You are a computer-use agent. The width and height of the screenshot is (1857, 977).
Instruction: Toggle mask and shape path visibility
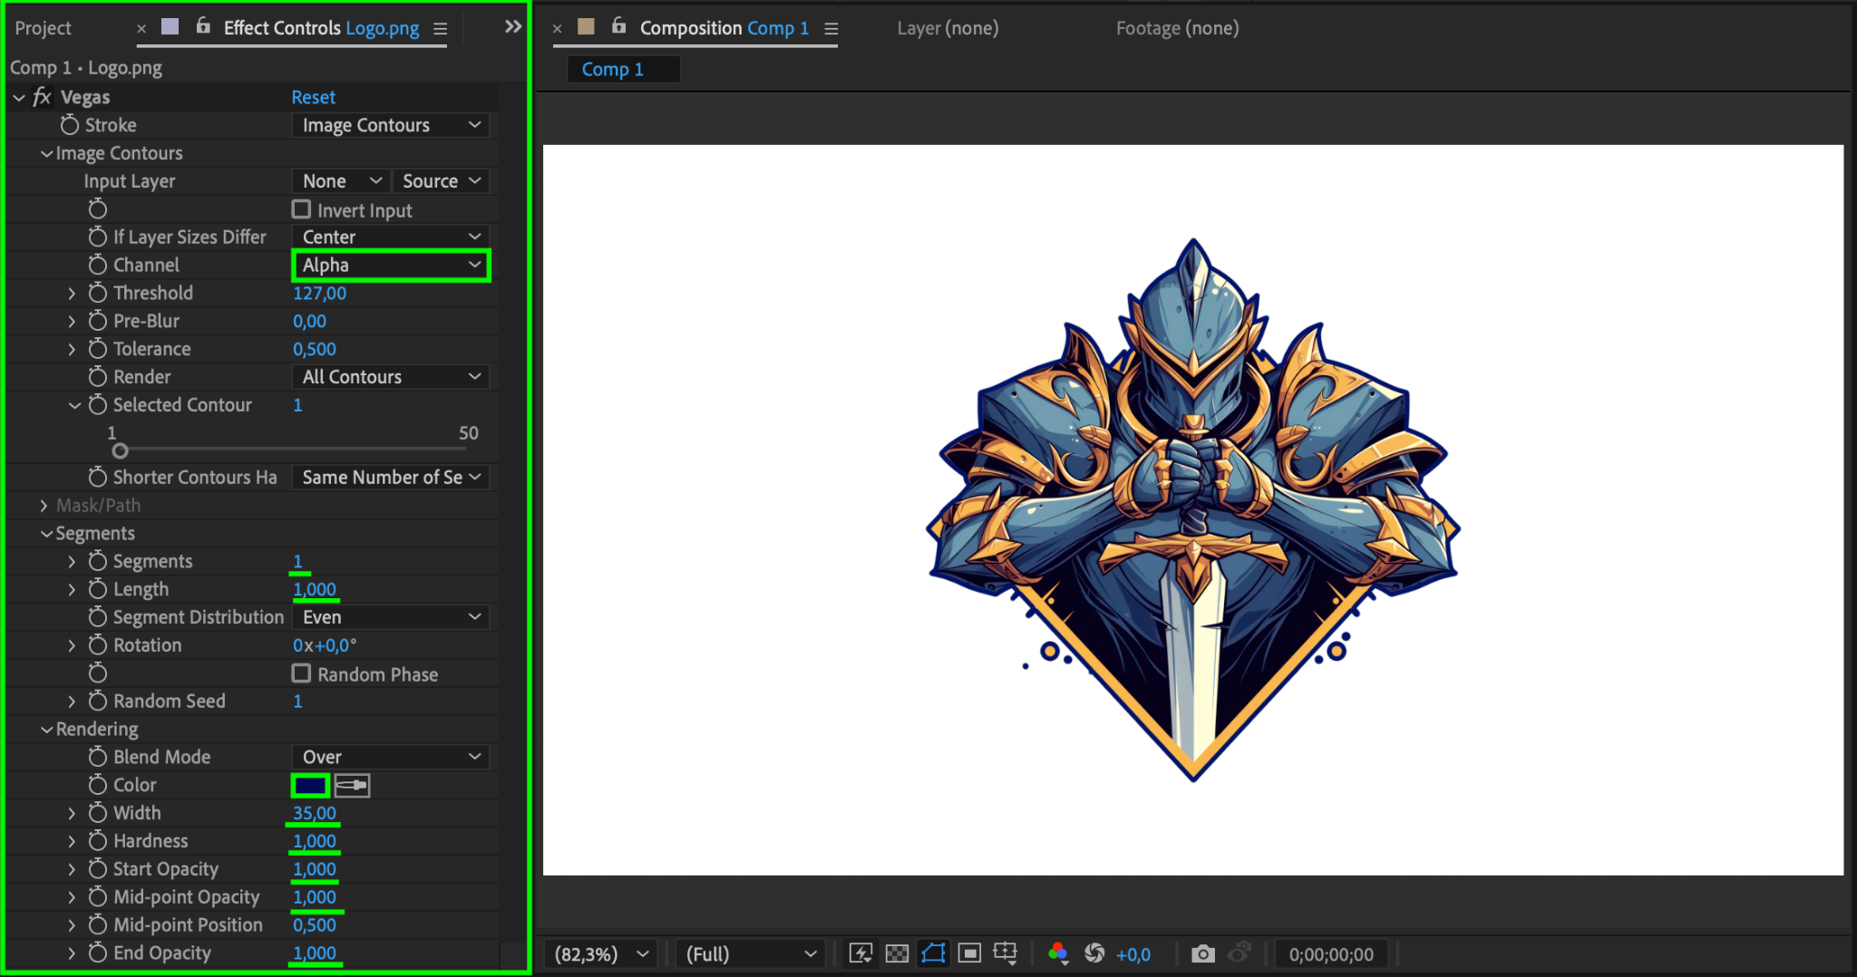click(933, 953)
